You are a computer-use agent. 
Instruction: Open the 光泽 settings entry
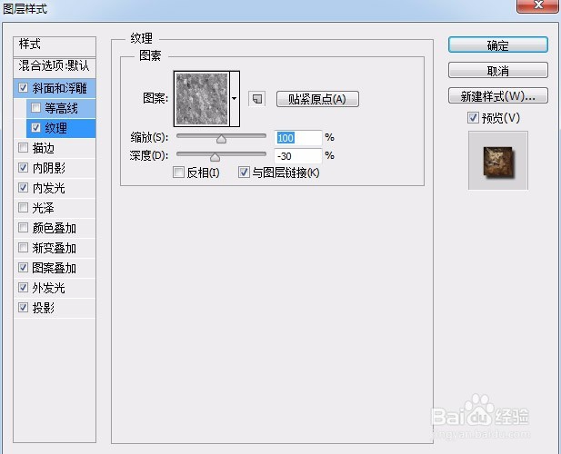(x=44, y=208)
